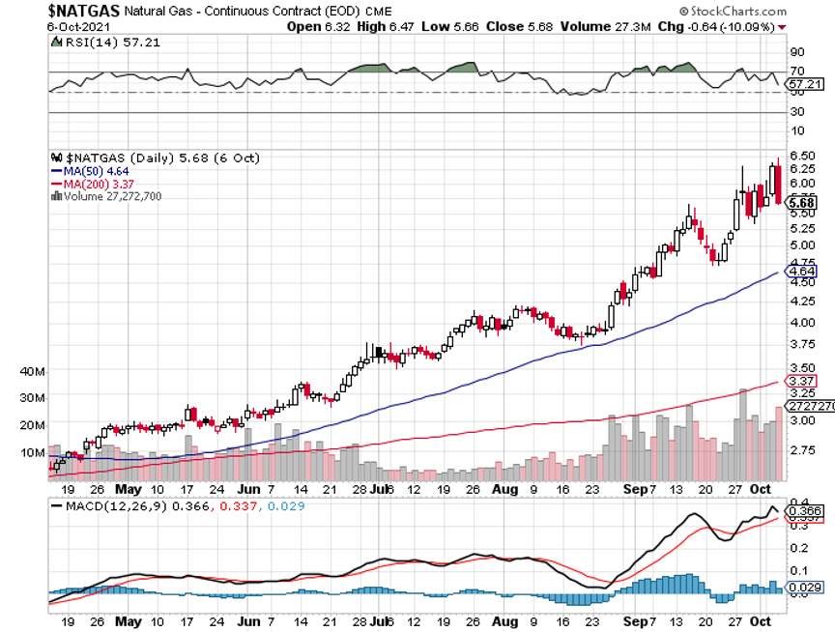This screenshot has width=835, height=632.
Task: Click the blue MA(50) legend line marker
Action: point(54,171)
